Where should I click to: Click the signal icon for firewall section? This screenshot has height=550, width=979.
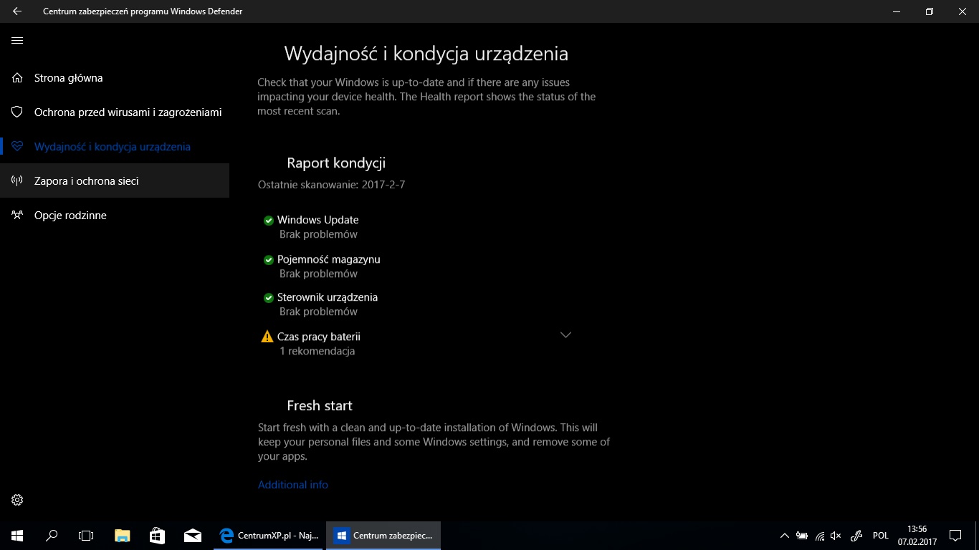(17, 181)
